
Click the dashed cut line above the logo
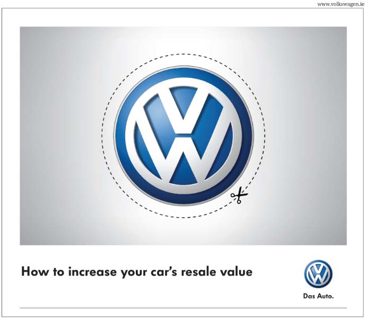point(183,54)
